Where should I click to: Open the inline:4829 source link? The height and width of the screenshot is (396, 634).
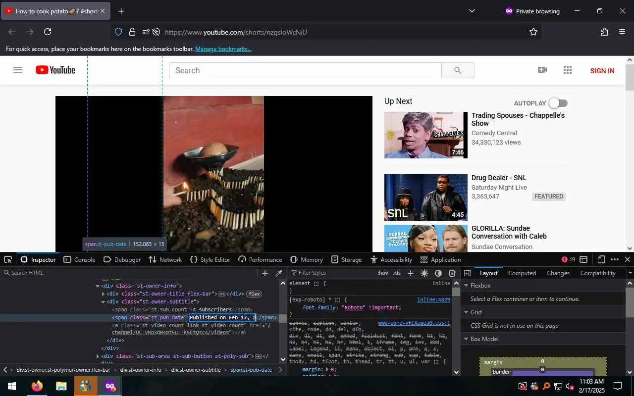tap(433, 299)
